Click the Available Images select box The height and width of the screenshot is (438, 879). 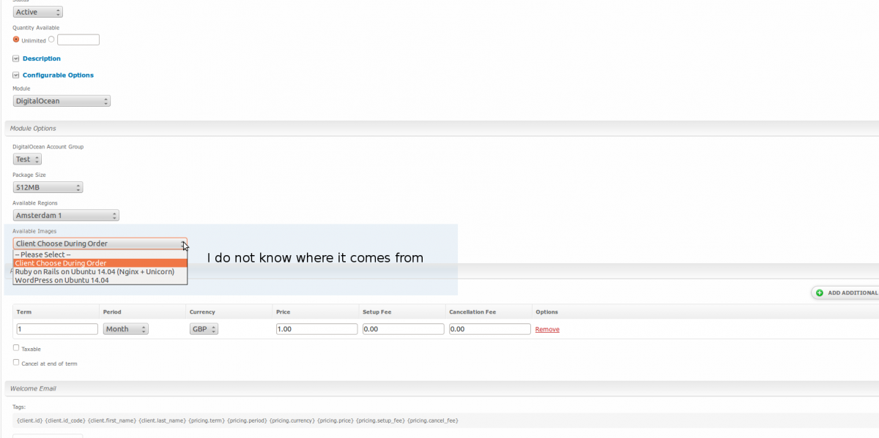tap(100, 243)
